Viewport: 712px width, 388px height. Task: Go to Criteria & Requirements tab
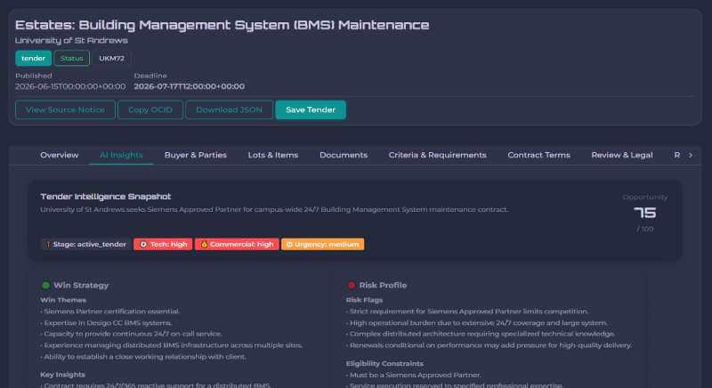(437, 155)
